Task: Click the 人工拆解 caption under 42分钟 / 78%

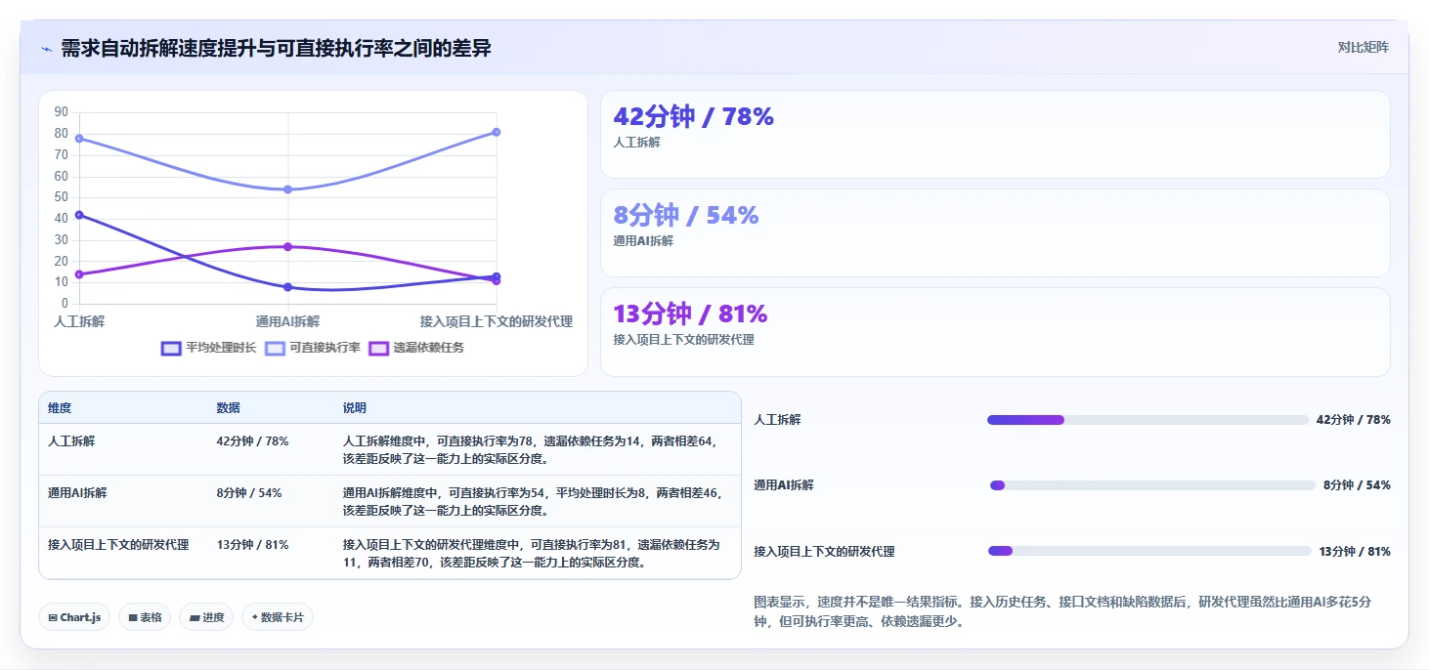Action: point(636,143)
